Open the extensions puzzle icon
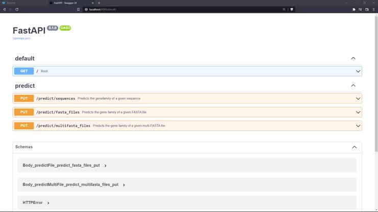Screen dimensions: 378x212 tap(353, 9)
